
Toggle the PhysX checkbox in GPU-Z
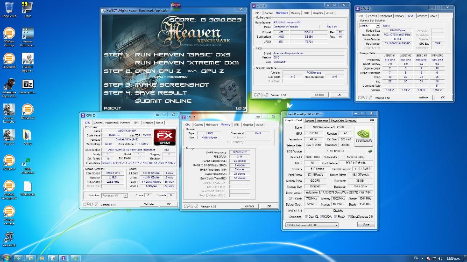[336, 216]
